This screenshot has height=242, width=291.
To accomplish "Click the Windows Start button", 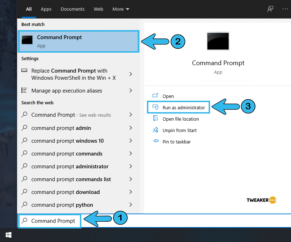I will coord(9,235).
